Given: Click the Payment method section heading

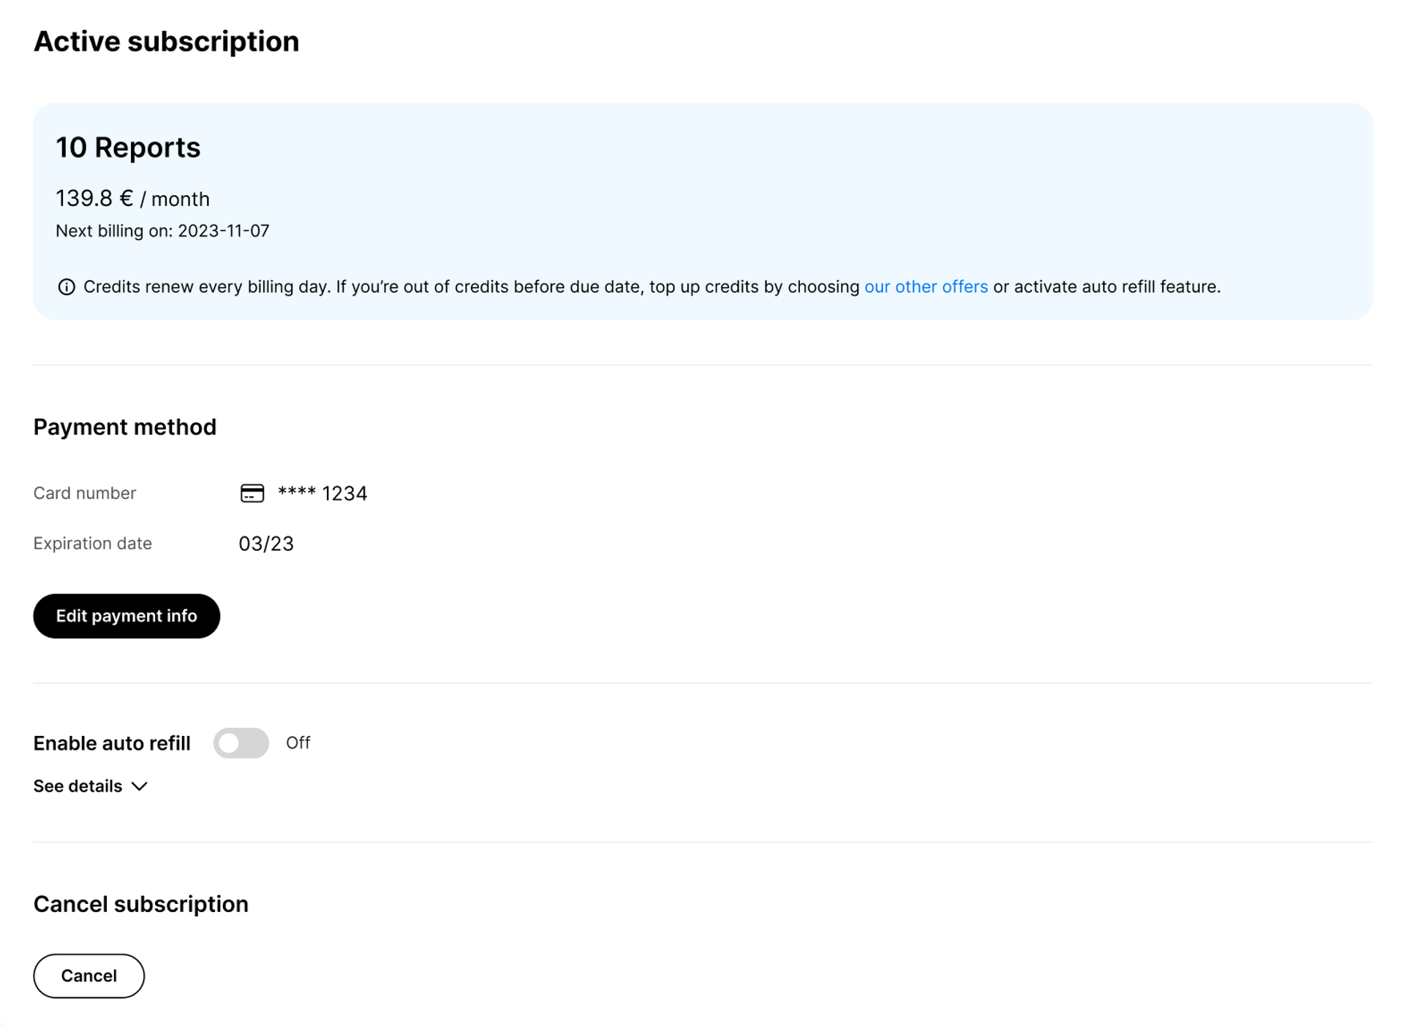Looking at the screenshot, I should coord(124,427).
